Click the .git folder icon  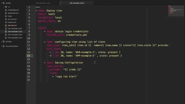(x=6, y=7)
